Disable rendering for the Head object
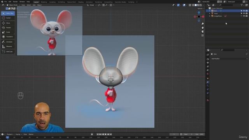 coord(246,14)
